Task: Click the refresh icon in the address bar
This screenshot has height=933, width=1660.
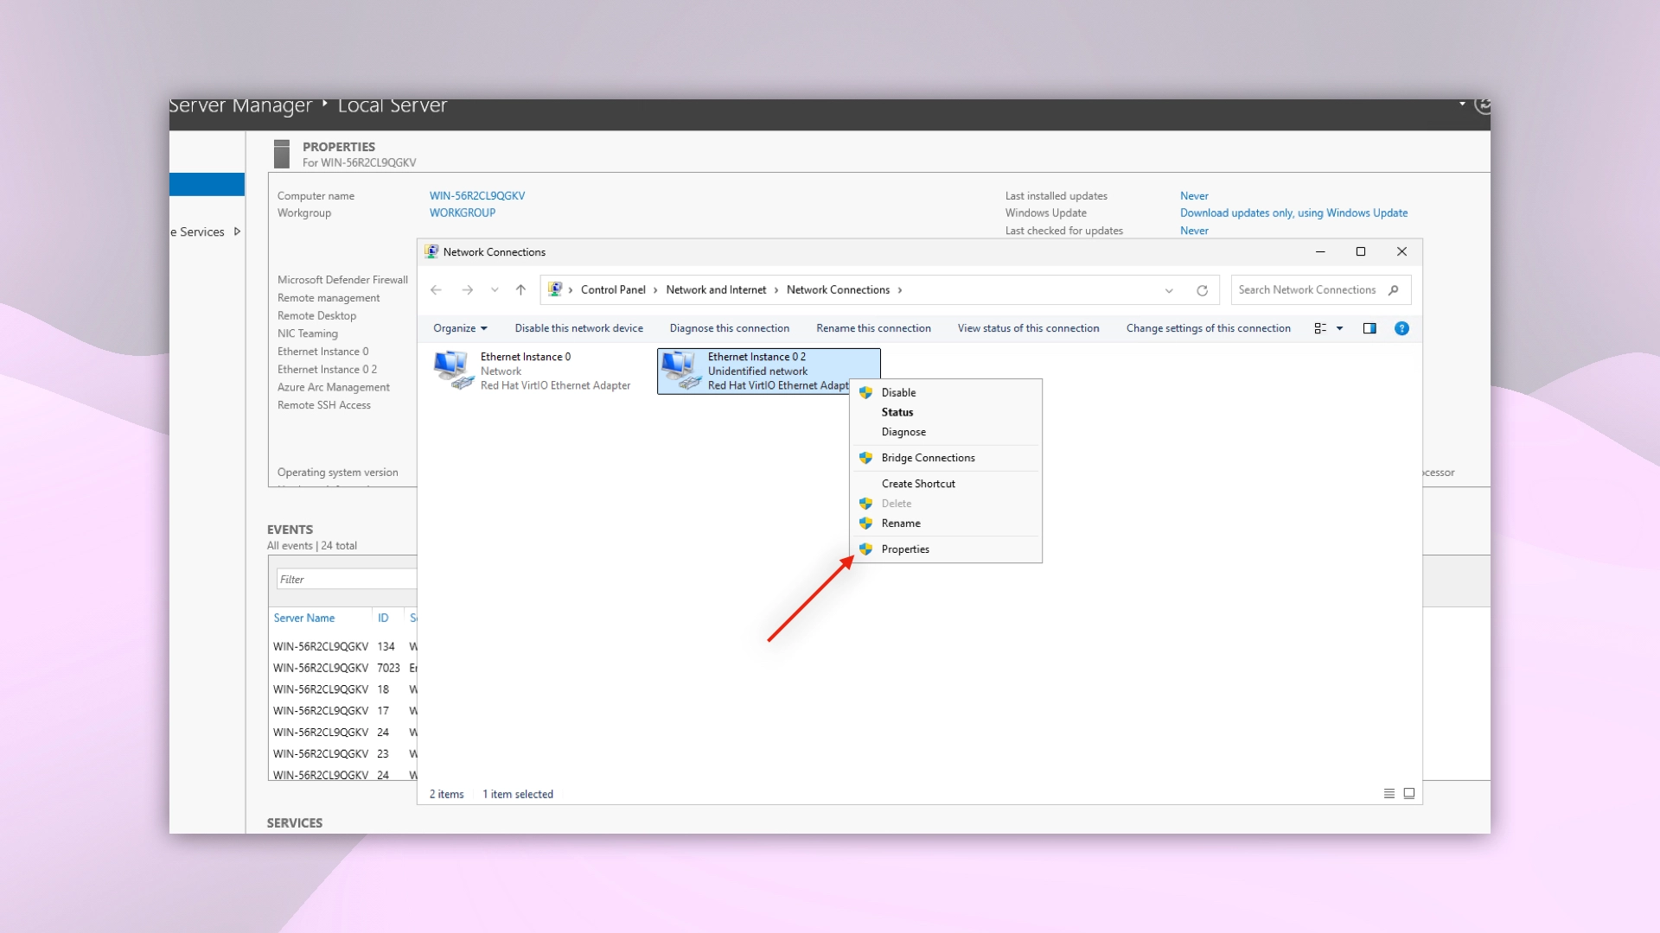Action: [x=1202, y=290]
